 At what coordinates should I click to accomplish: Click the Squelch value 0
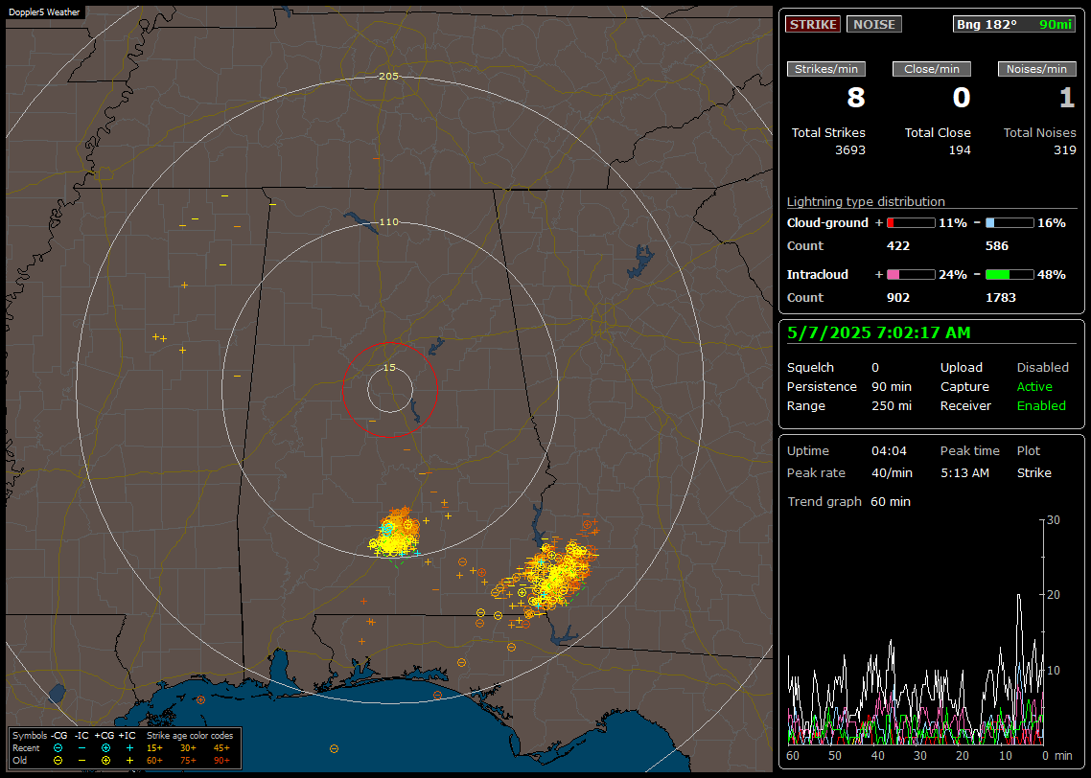click(x=875, y=368)
